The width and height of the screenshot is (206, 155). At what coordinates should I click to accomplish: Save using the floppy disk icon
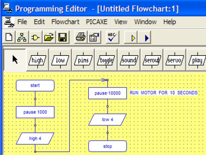[x=62, y=37]
